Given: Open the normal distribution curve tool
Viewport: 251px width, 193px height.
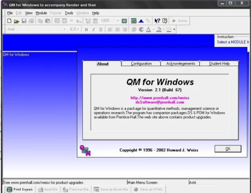Looking at the screenshot, I should click(x=141, y=21).
